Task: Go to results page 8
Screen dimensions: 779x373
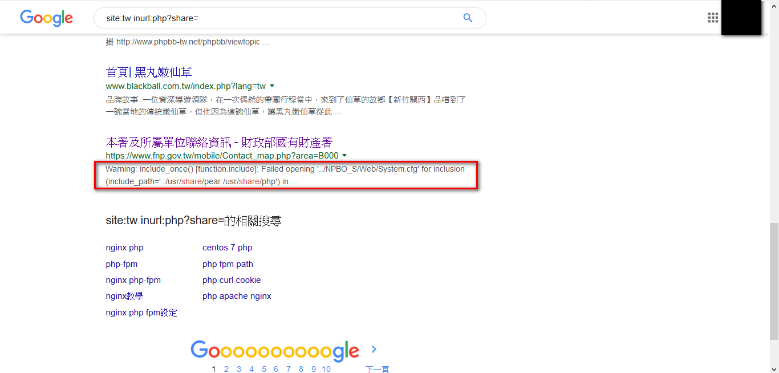Action: pos(301,369)
